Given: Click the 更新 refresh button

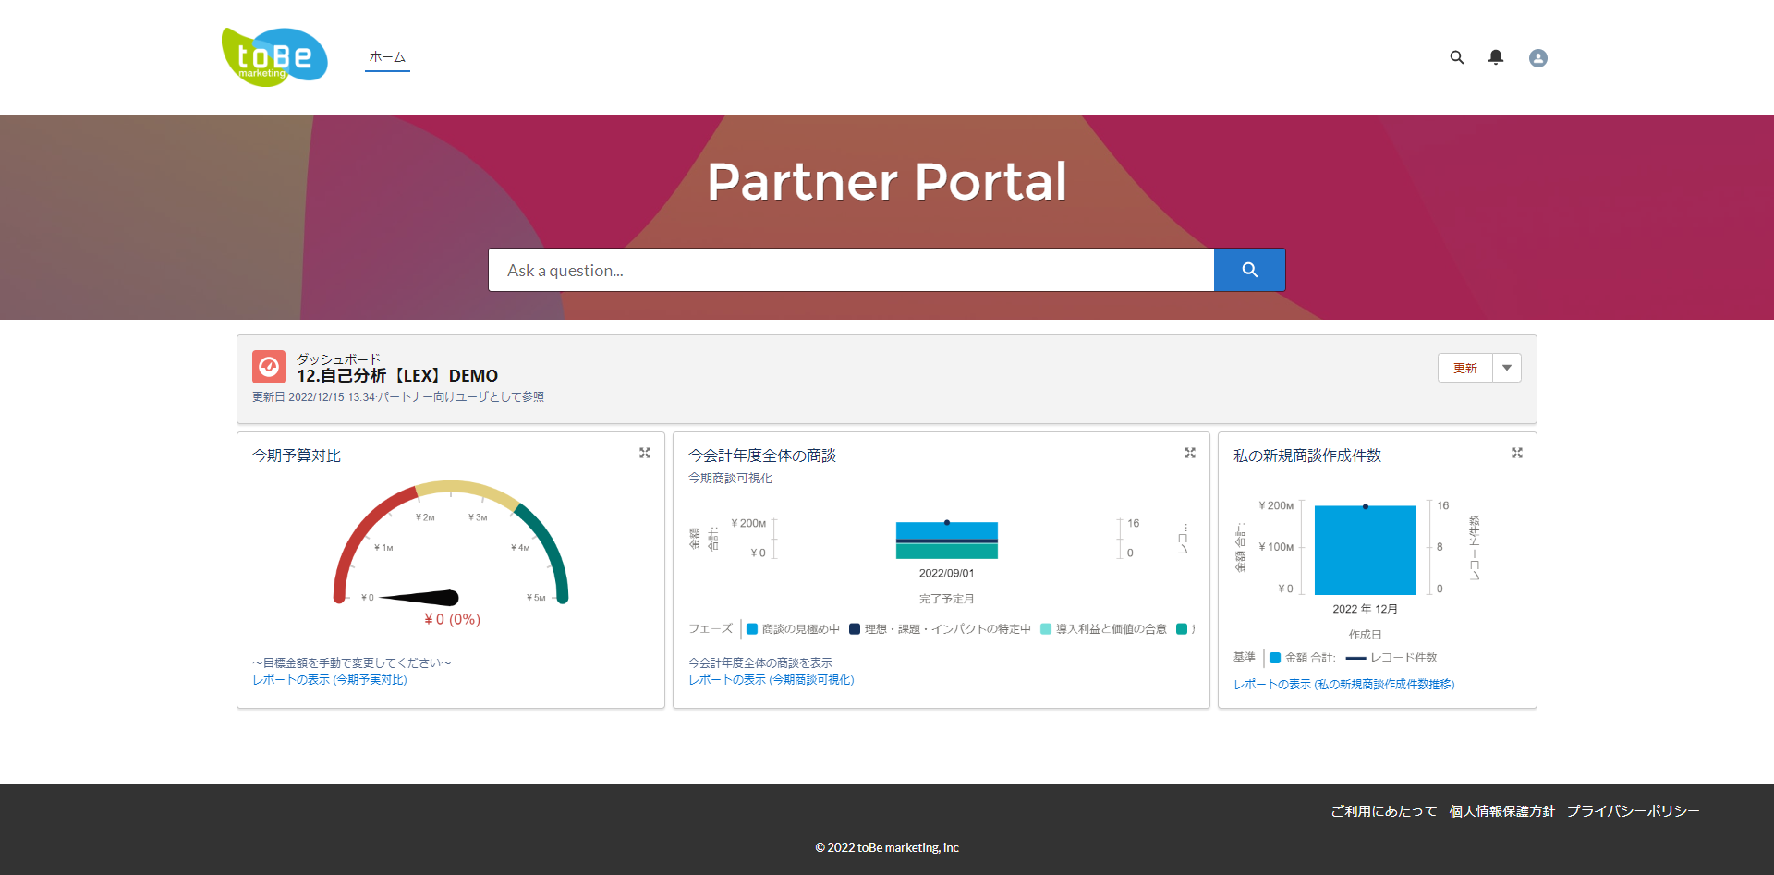Looking at the screenshot, I should click(1465, 368).
